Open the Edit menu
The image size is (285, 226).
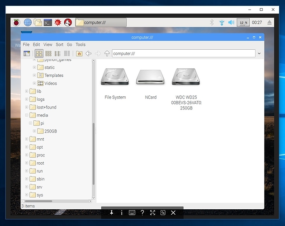(x=36, y=44)
